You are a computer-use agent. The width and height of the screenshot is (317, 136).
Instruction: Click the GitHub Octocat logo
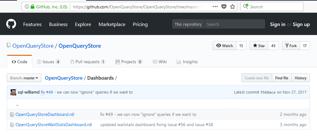coord(11,24)
